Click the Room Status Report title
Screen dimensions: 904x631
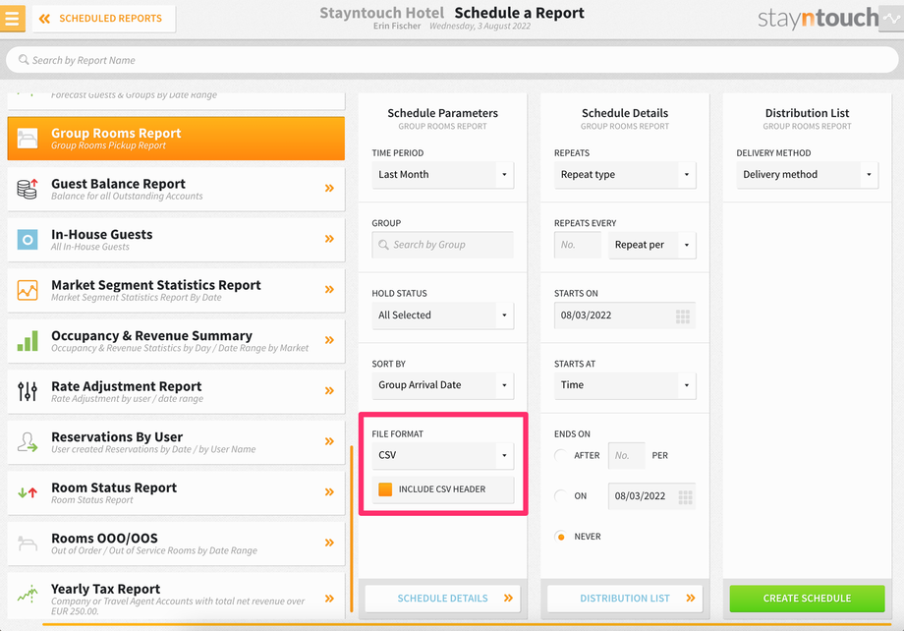click(114, 488)
